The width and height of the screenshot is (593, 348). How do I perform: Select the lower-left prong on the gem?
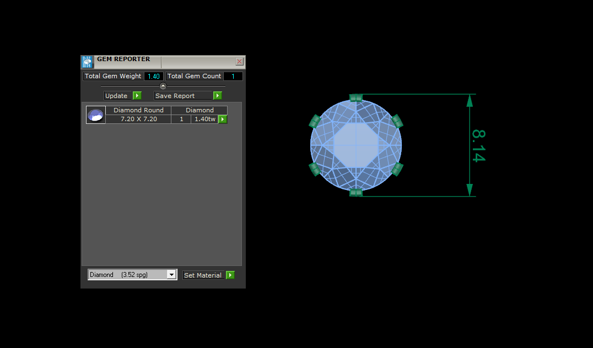(315, 169)
